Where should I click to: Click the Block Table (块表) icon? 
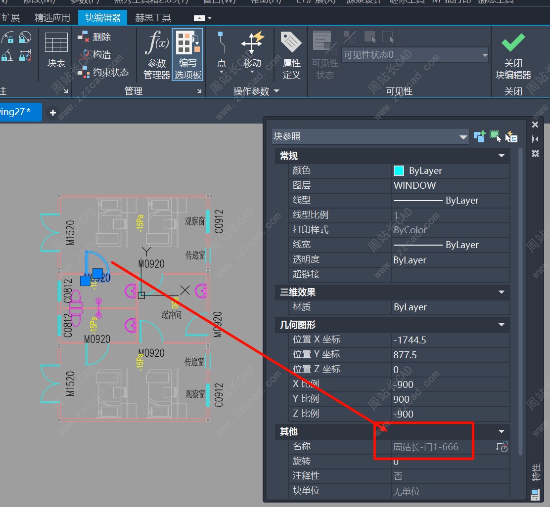tap(56, 49)
